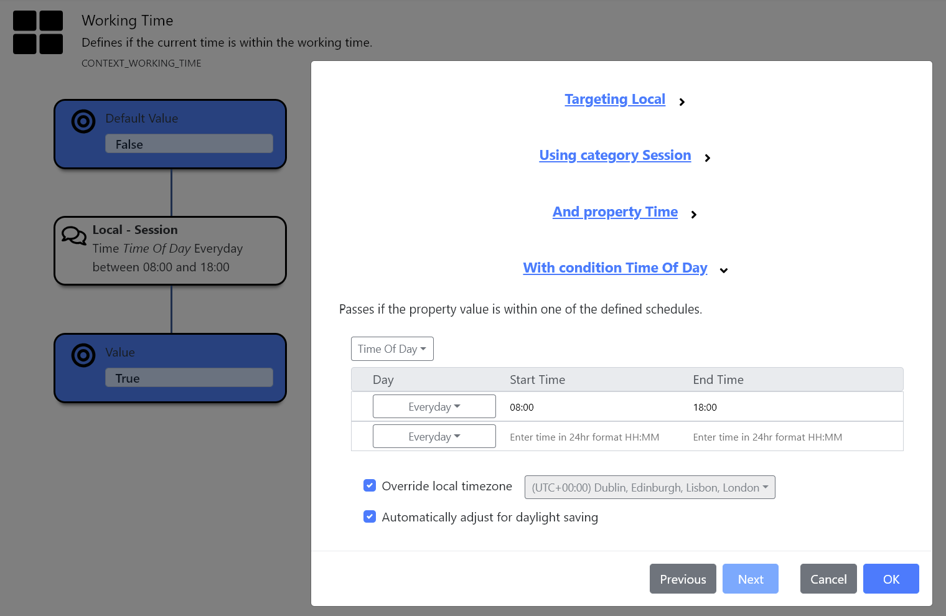Click the target icon on the Value node

[x=83, y=355]
